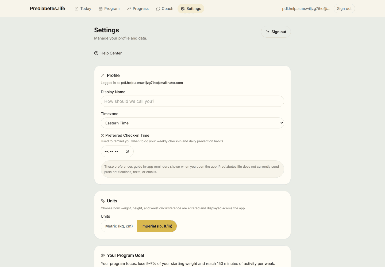Click the Settings page heading
The width and height of the screenshot is (385, 267).
[x=106, y=30]
